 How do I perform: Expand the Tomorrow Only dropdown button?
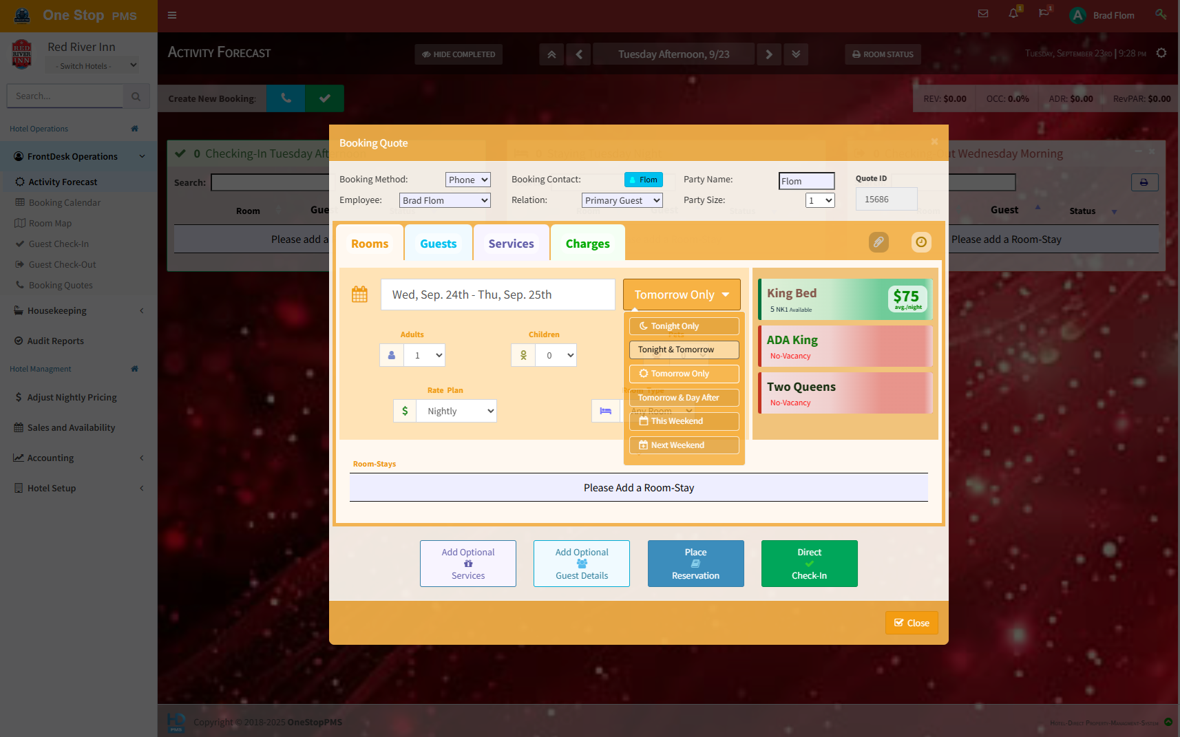681,295
